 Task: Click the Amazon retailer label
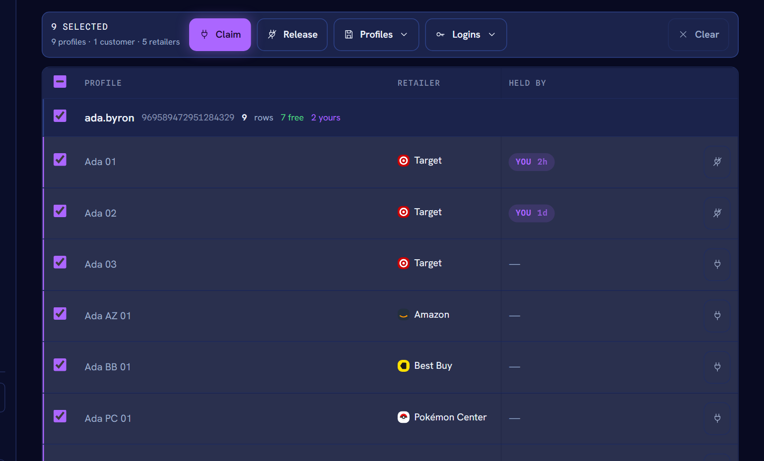(432, 315)
